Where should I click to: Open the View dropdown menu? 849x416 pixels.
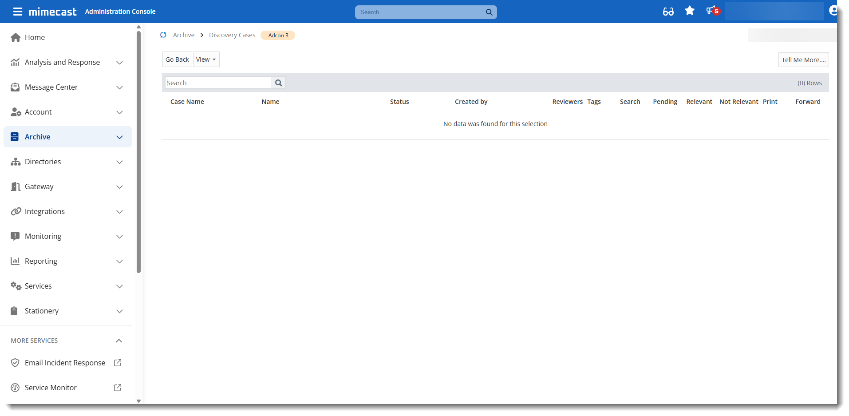(205, 59)
